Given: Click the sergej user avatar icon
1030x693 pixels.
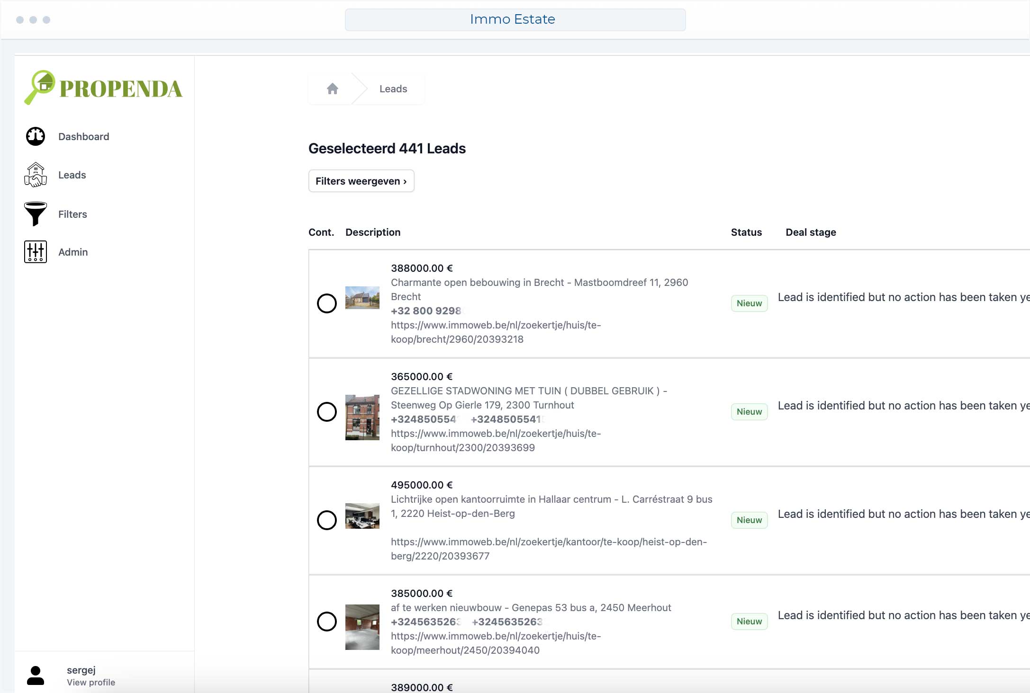Looking at the screenshot, I should [x=36, y=675].
